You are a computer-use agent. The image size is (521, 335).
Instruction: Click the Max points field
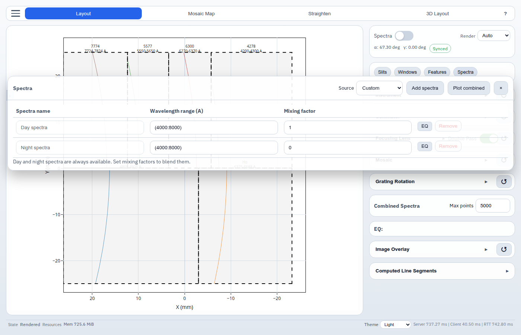pos(493,205)
